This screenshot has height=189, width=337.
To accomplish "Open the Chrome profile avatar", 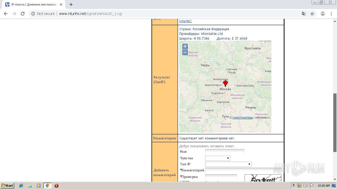I will (323, 14).
